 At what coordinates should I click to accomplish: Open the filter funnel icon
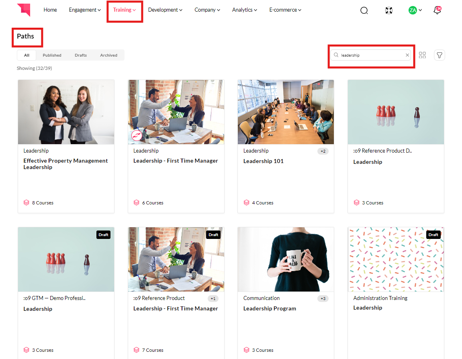(x=440, y=55)
